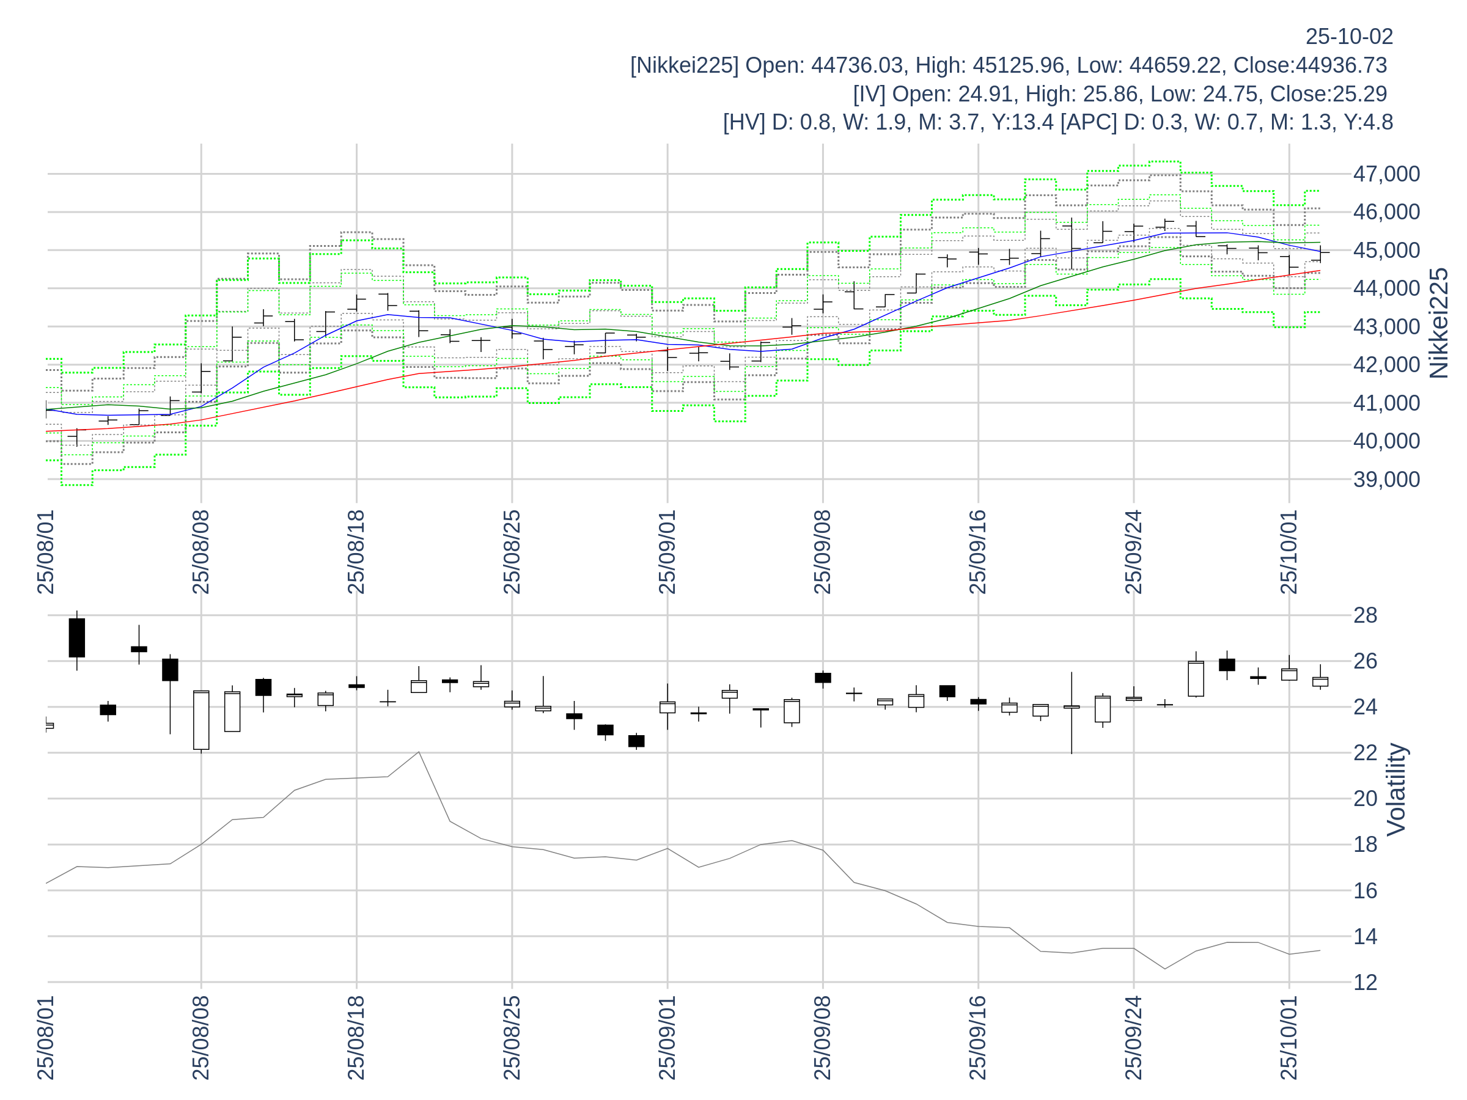Click the HV and APC statistics line
Screen dimensions: 1467x1100
[x=1057, y=122]
